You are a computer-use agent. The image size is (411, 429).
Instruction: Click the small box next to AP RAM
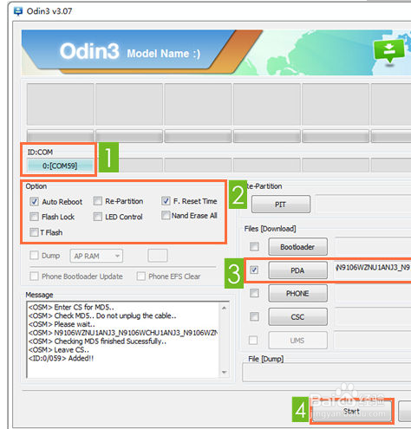click(x=158, y=256)
